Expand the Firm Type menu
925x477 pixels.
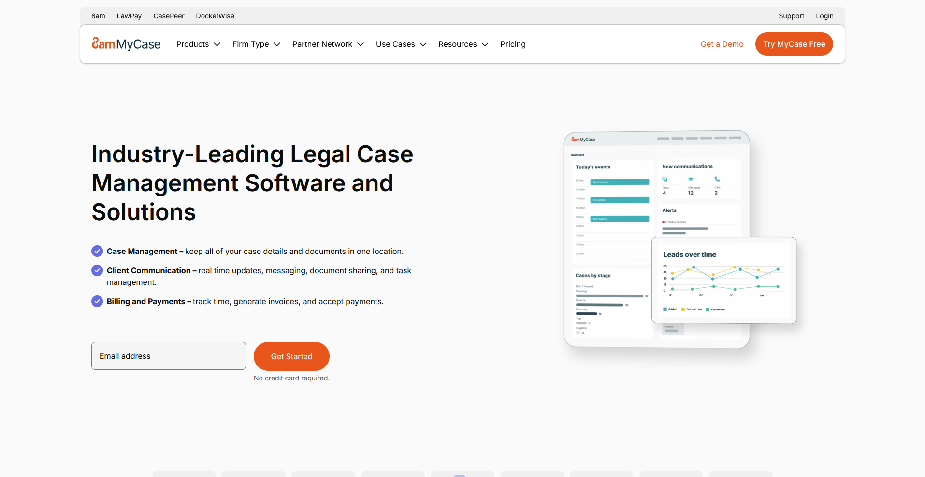(x=256, y=44)
